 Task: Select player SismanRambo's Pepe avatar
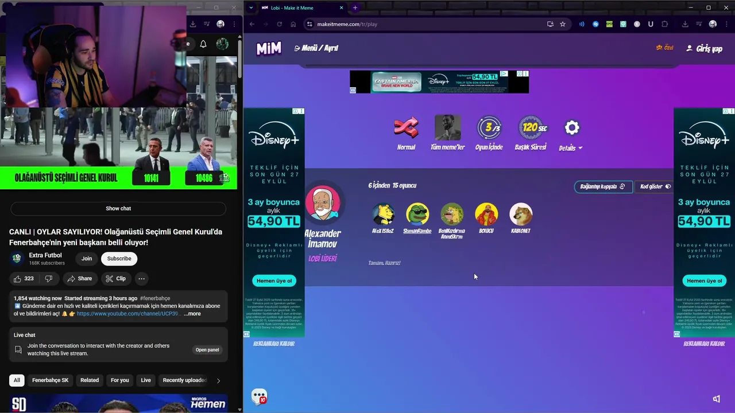coord(417,214)
